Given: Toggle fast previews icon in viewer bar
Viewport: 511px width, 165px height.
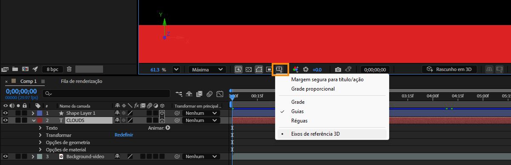Looking at the screenshot, I should click(238, 69).
